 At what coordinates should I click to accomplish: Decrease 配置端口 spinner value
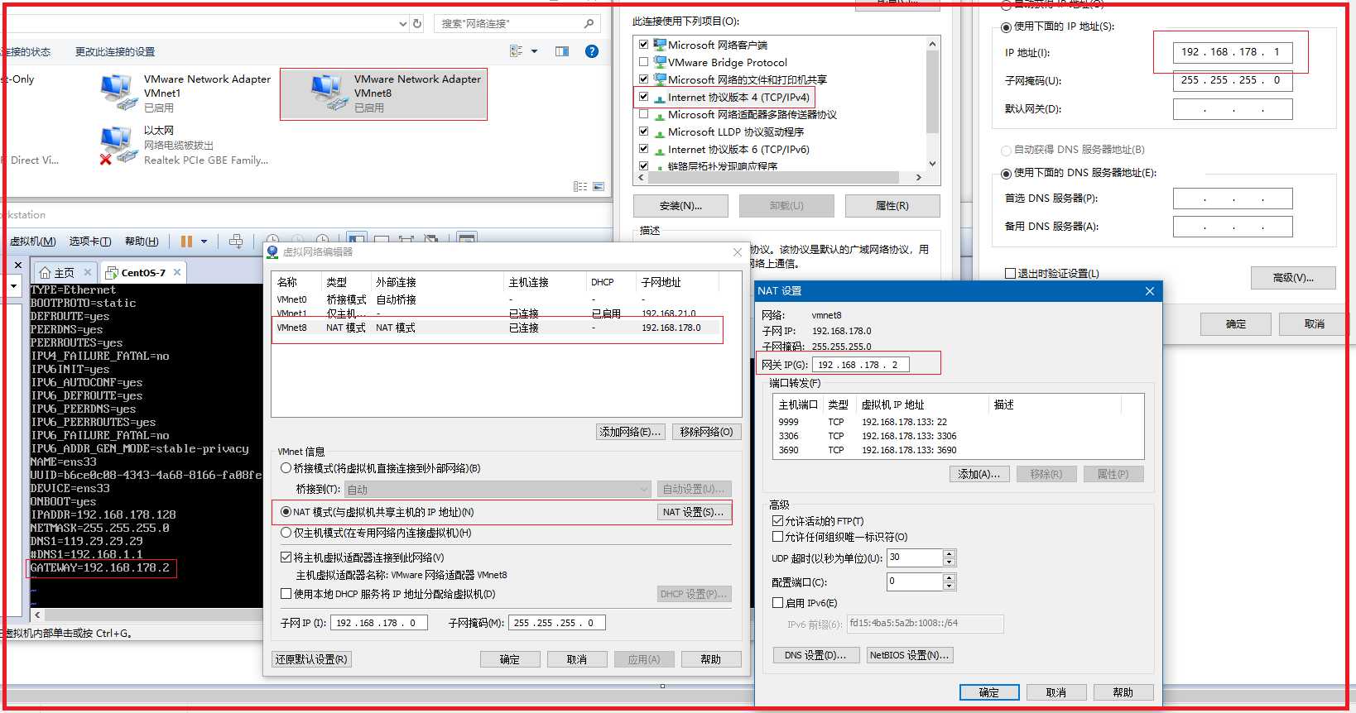tap(950, 586)
